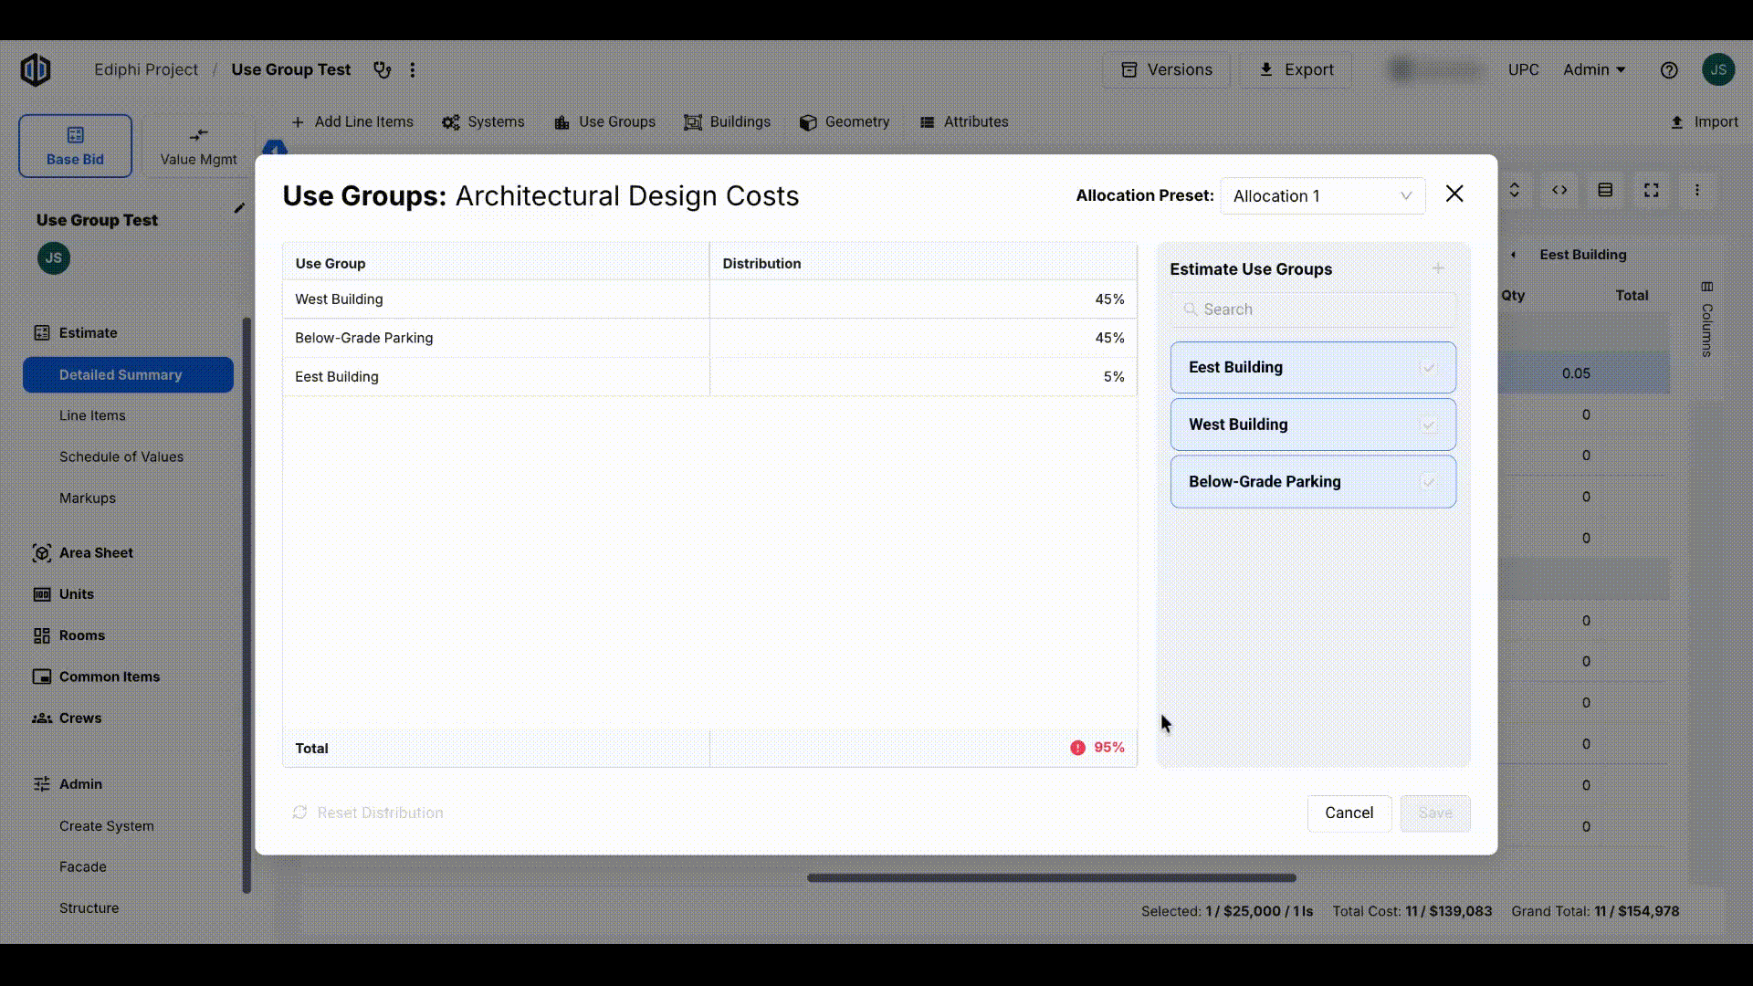Click Reset Distribution

point(368,813)
